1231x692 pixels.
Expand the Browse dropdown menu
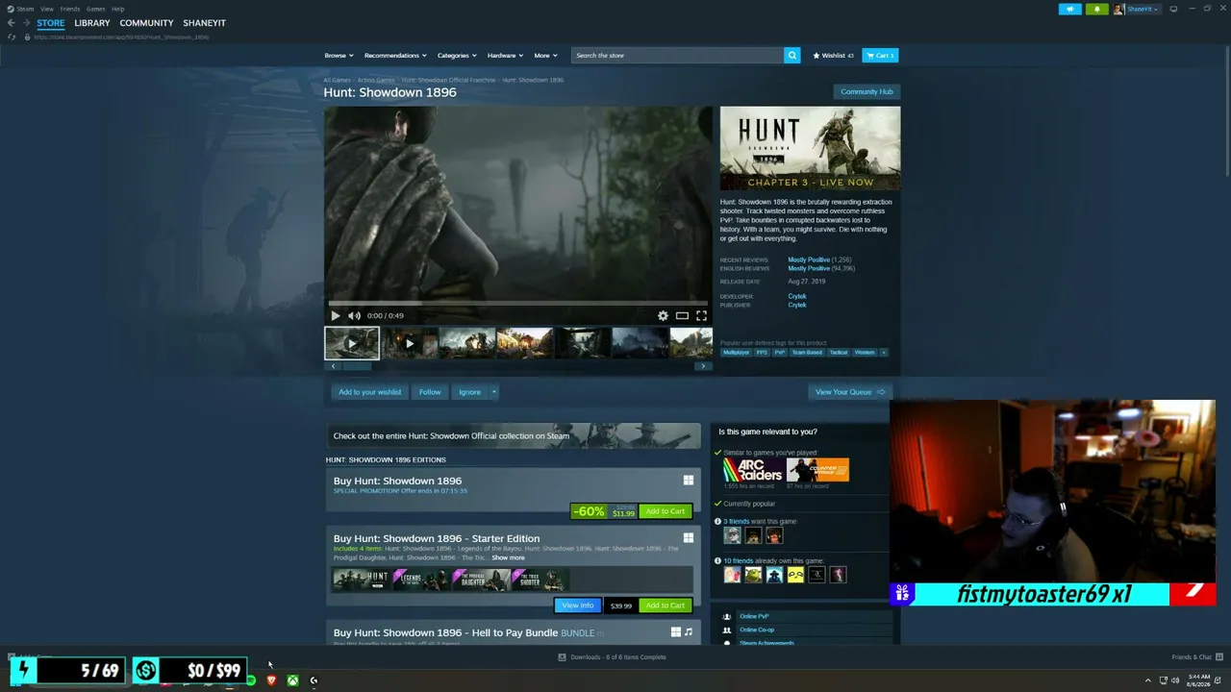click(339, 56)
